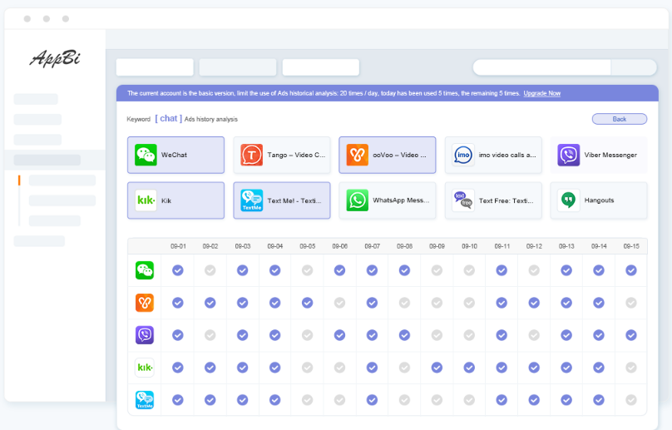The height and width of the screenshot is (430, 672).
Task: Click TextMe icon in table row
Action: [145, 400]
